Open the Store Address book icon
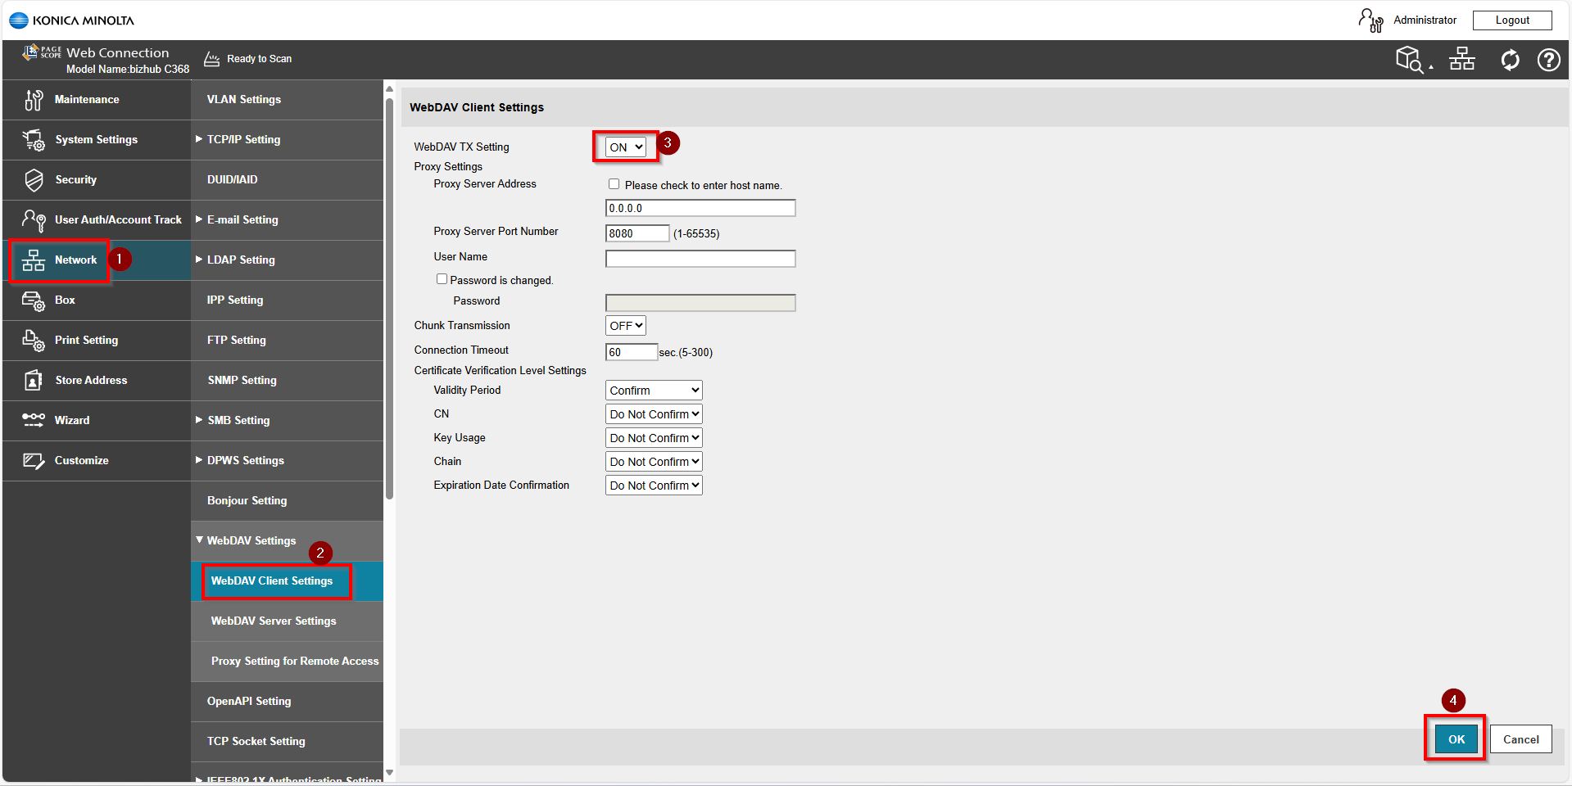1572x786 pixels. (34, 380)
